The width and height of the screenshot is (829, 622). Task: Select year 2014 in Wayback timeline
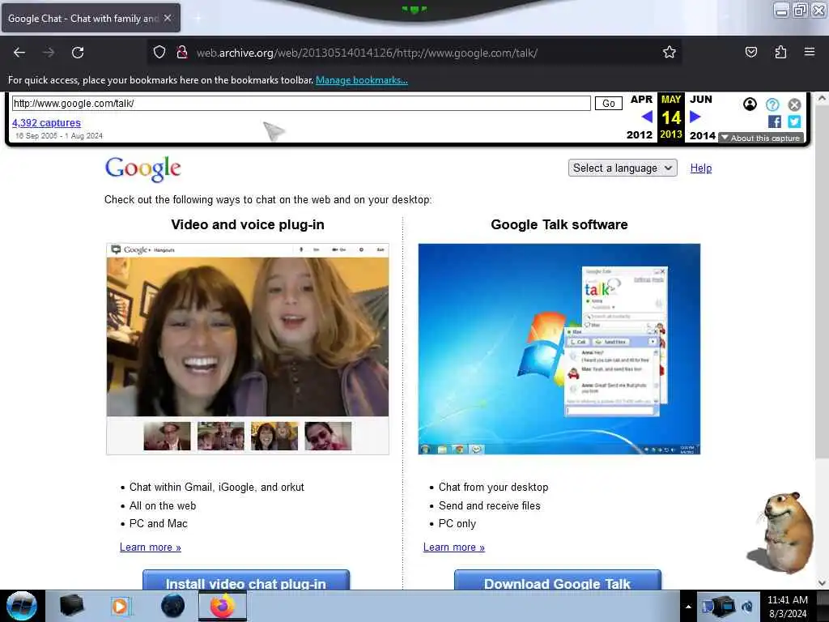click(x=703, y=135)
